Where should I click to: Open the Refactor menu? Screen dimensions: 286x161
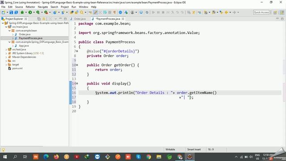(30, 7)
